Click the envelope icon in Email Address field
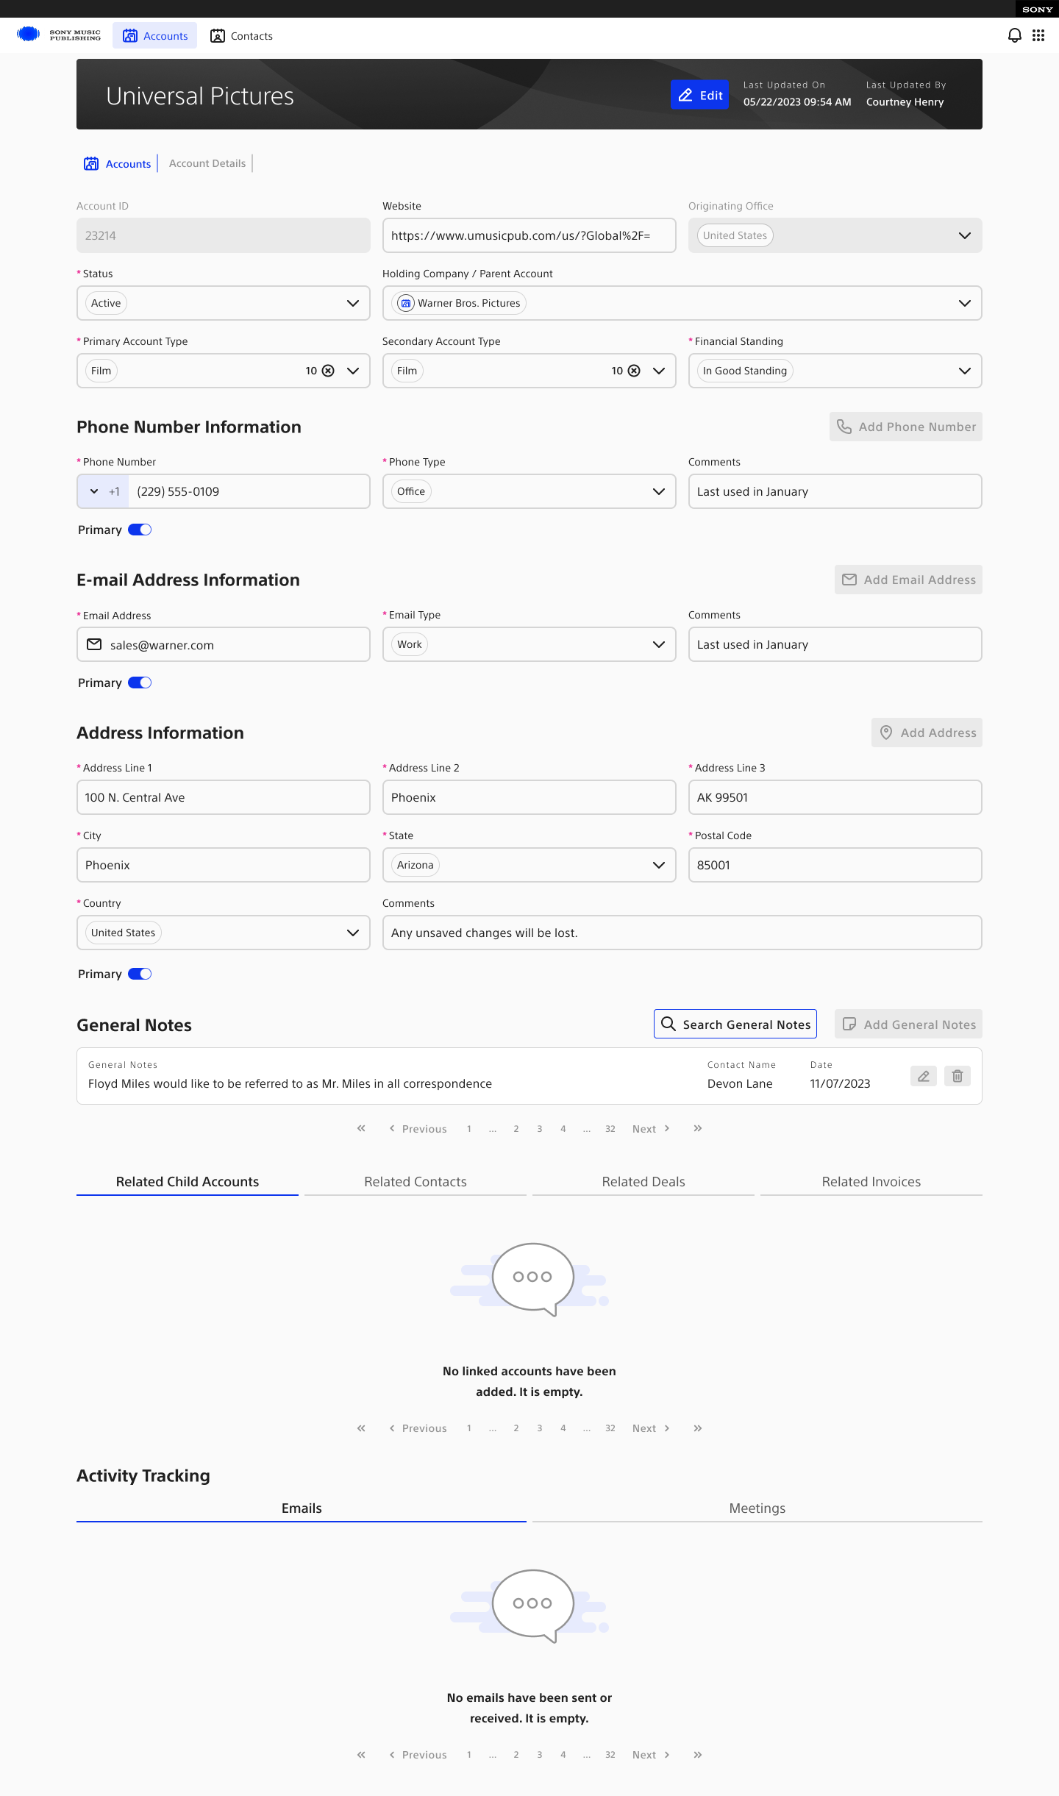 click(x=94, y=644)
